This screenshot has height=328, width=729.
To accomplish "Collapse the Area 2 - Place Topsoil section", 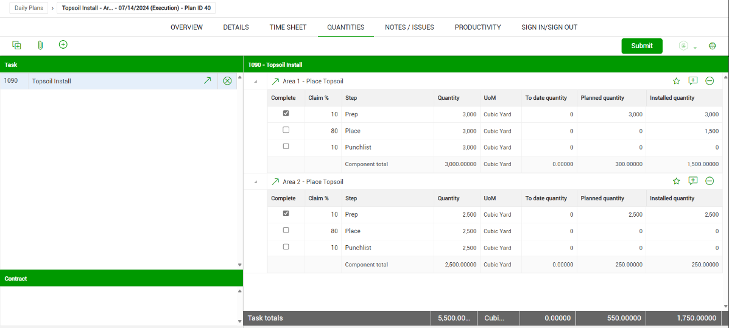I will point(255,182).
